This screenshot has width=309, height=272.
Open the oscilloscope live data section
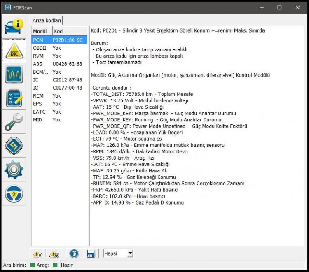(14, 74)
